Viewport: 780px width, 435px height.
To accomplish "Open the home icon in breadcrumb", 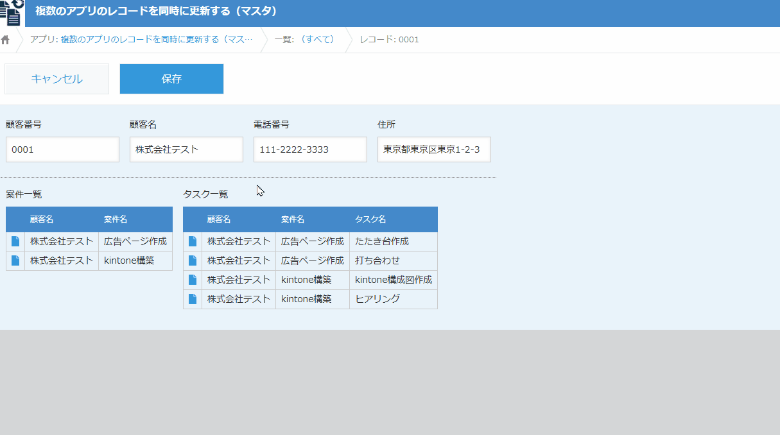I will (5, 40).
